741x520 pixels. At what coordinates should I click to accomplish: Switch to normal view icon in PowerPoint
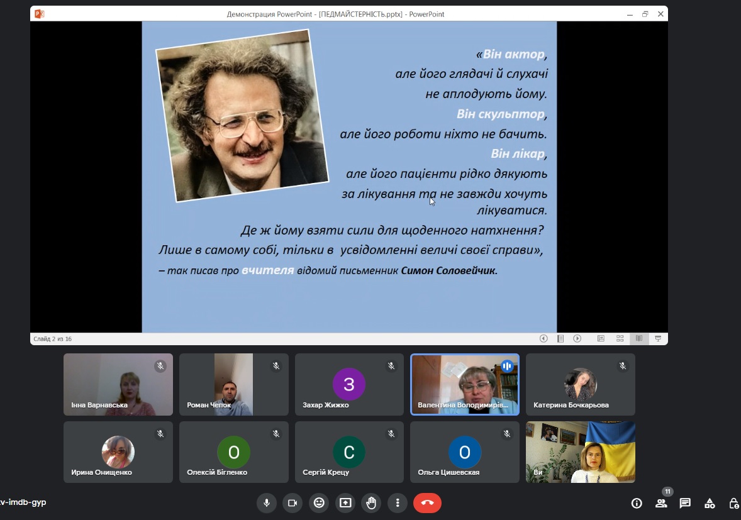[601, 339]
